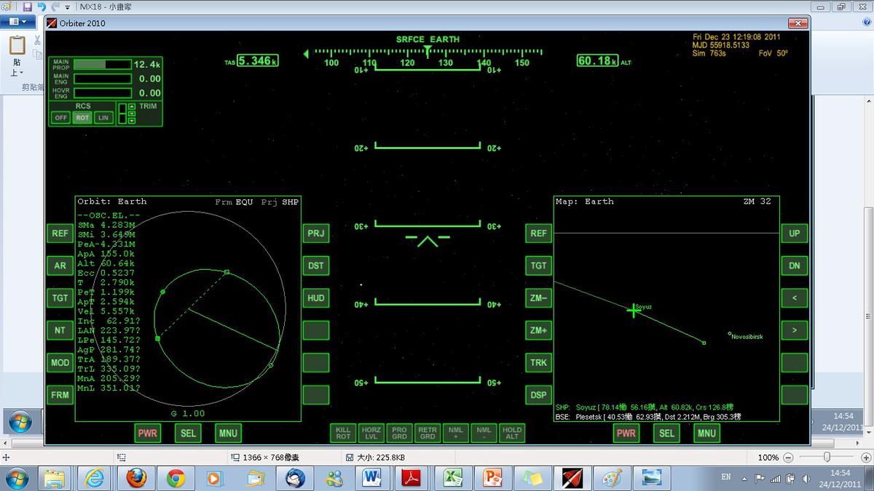Toggle left MFD power with PWR
The height and width of the screenshot is (491, 874).
coord(148,434)
